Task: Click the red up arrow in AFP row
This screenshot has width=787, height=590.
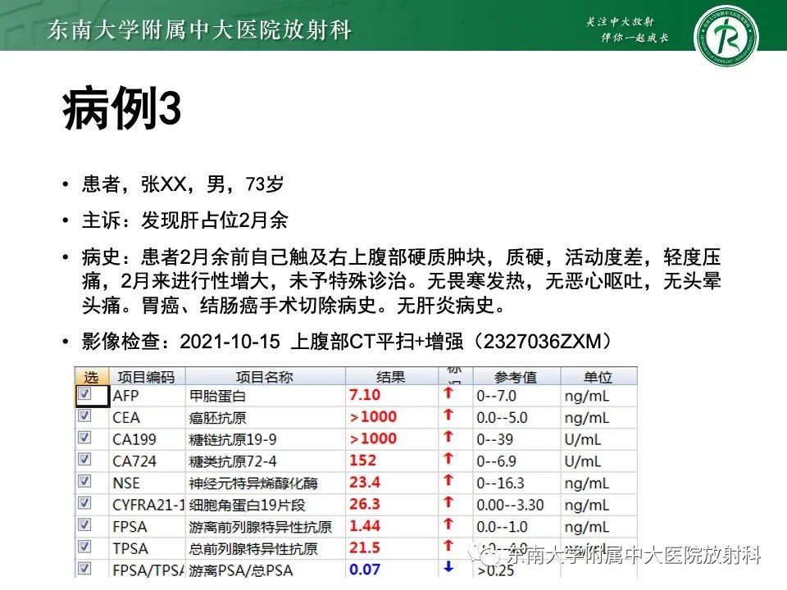Action: tap(448, 393)
